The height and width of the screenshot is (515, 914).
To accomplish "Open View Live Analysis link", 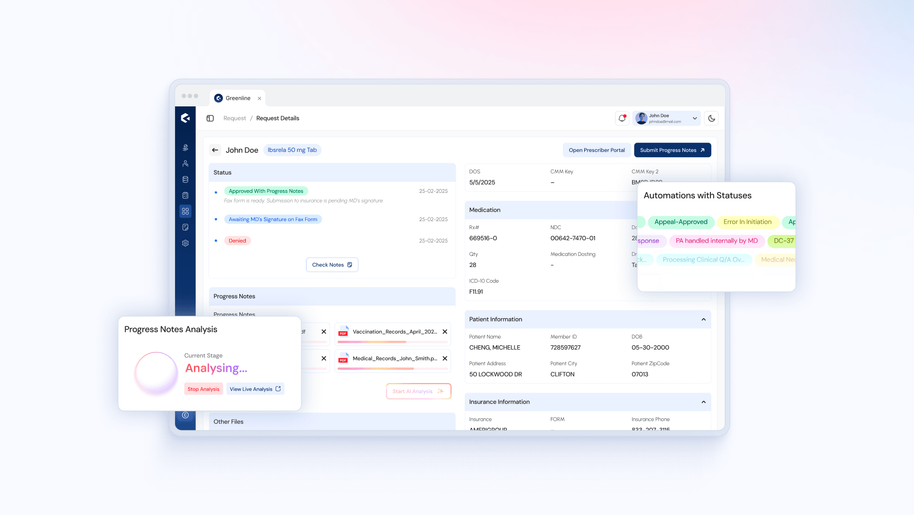I will (x=255, y=389).
